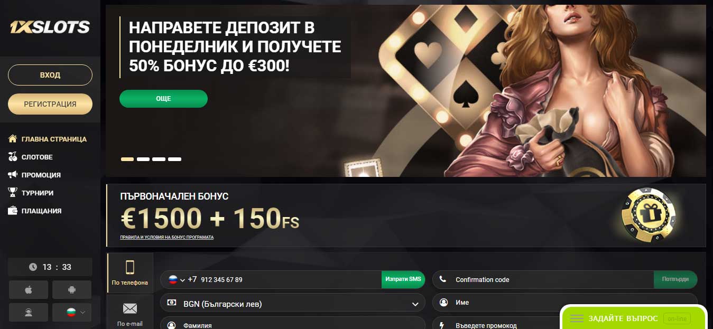Expand the Bulgarian flag language dropdown

pos(72,312)
